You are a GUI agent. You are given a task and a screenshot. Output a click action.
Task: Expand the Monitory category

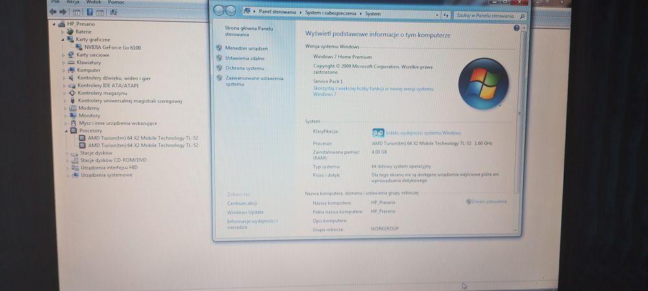tap(65, 116)
